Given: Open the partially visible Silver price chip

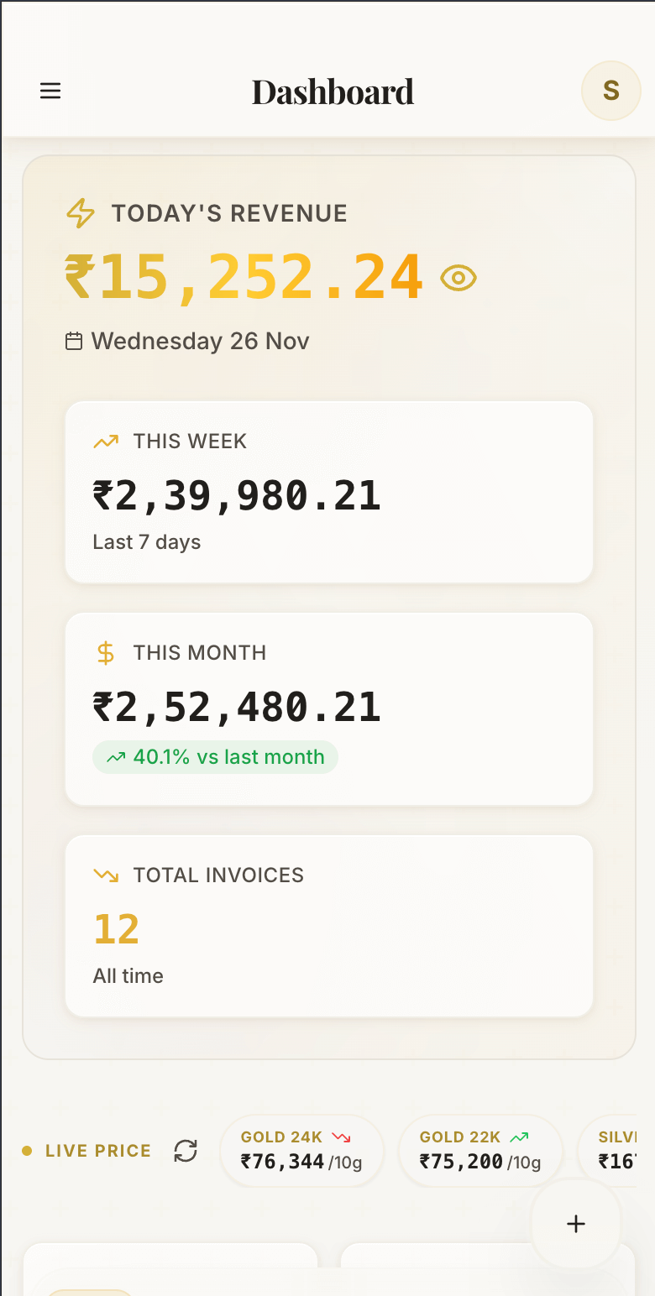Looking at the screenshot, I should (x=621, y=1150).
